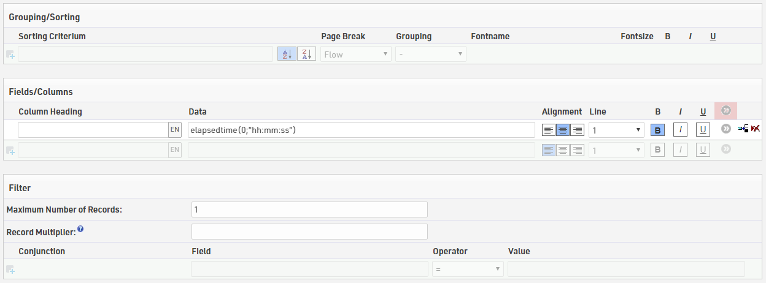This screenshot has height=283, width=766.
Task: Open the Grouping dropdown in the sorting row
Action: coord(430,54)
